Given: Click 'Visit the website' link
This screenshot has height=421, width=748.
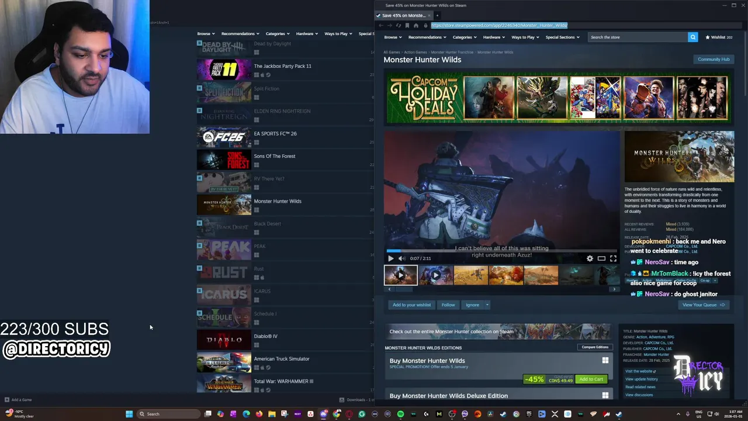Looking at the screenshot, I should [x=640, y=371].
